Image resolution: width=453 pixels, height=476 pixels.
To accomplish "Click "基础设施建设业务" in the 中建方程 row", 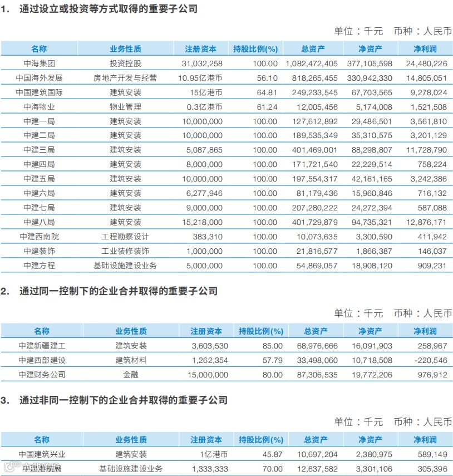I will click(125, 266).
